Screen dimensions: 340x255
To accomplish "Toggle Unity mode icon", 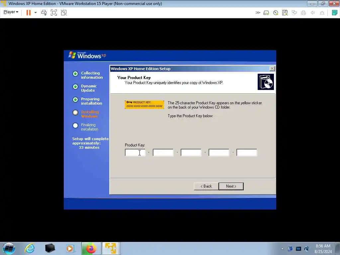I will (x=64, y=13).
